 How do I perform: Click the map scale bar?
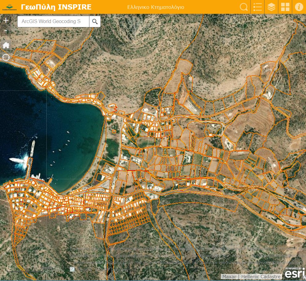click(25, 271)
